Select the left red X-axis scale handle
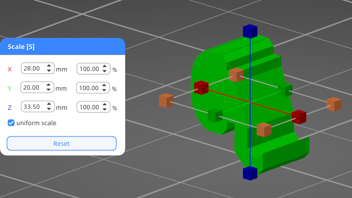The width and height of the screenshot is (352, 198). [201, 88]
